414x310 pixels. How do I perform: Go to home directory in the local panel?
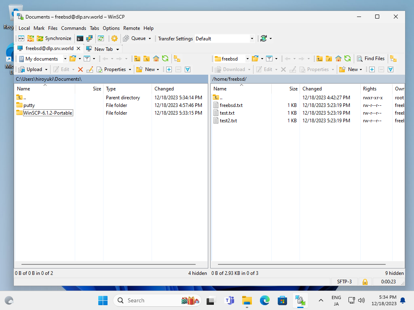pyautogui.click(x=156, y=59)
